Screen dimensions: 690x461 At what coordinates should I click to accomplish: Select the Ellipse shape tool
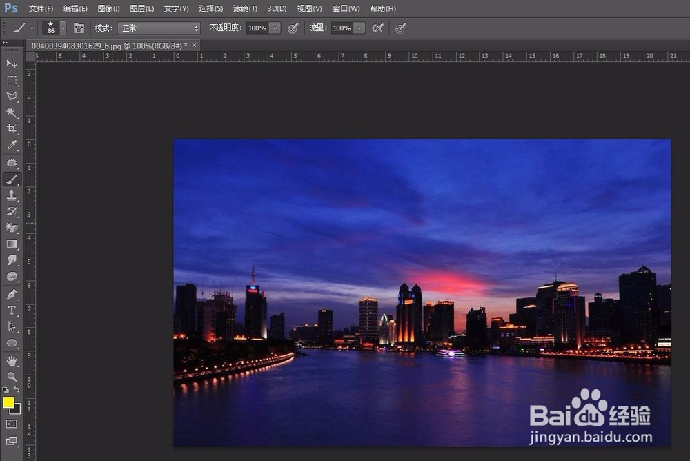tap(12, 343)
